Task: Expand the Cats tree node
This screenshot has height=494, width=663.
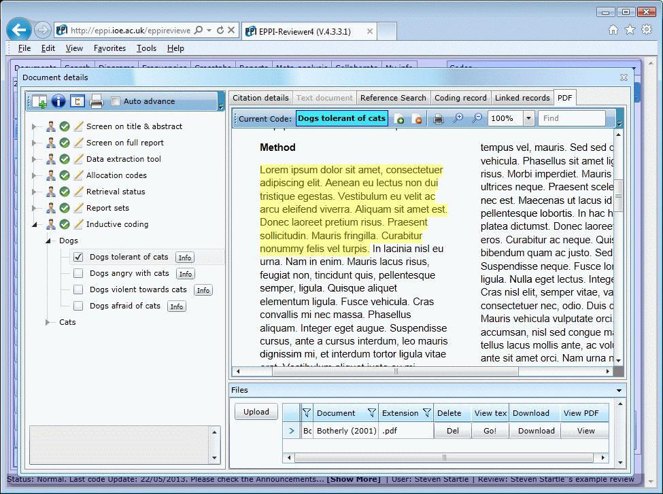Action: pyautogui.click(x=48, y=322)
